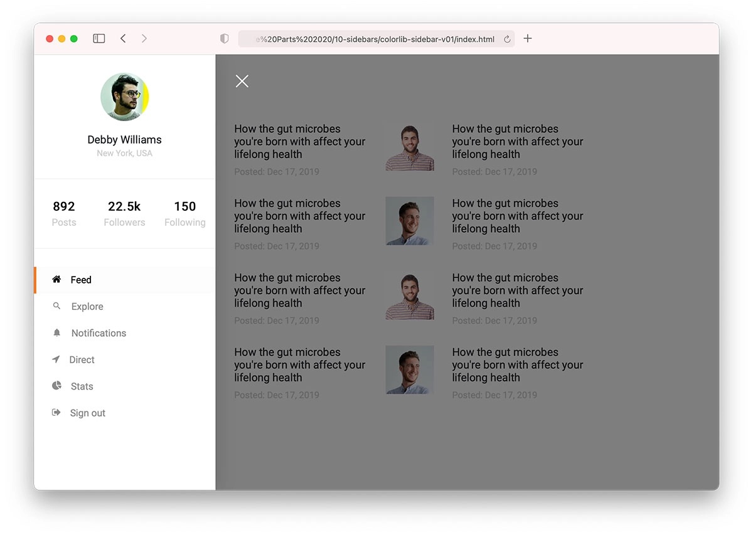Click the magnifier icon beside Explore
753x535 pixels.
56,306
